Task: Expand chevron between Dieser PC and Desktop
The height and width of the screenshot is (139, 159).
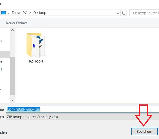Action: pyautogui.click(x=30, y=13)
